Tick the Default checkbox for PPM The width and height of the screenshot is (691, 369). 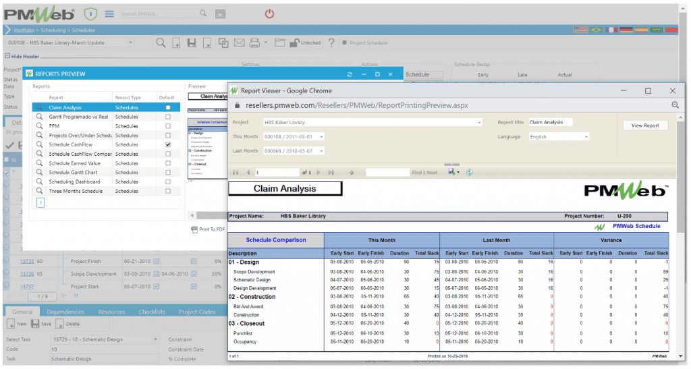click(168, 126)
